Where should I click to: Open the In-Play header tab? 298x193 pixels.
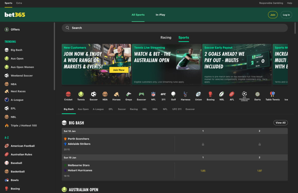160,15
